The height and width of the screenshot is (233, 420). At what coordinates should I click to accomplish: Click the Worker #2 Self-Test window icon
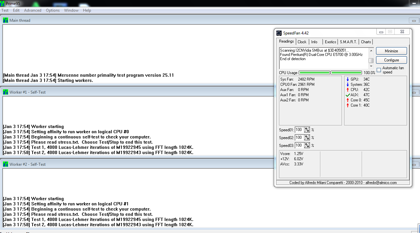coord(6,164)
